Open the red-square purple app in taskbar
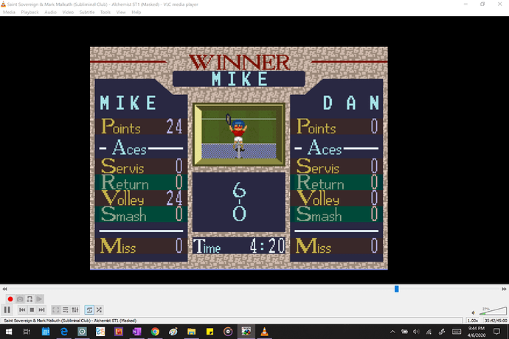This screenshot has height=339, width=509. point(119,332)
